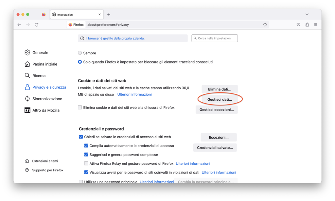Image resolution: width=335 pixels, height=201 pixels.
Task: Open the Firefox application menu
Action: (x=316, y=25)
